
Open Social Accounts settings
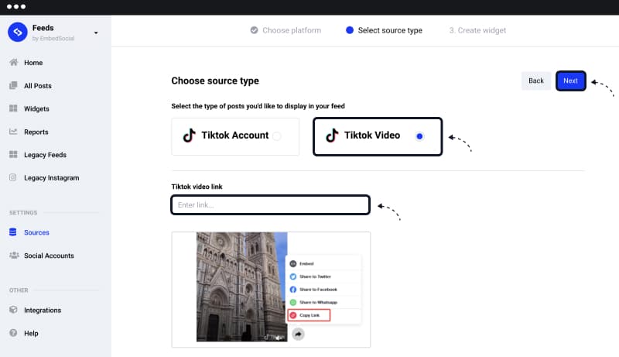click(x=49, y=256)
